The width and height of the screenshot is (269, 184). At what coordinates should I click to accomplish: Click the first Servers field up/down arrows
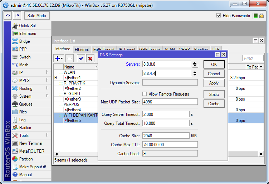pyautogui.click(x=195, y=64)
